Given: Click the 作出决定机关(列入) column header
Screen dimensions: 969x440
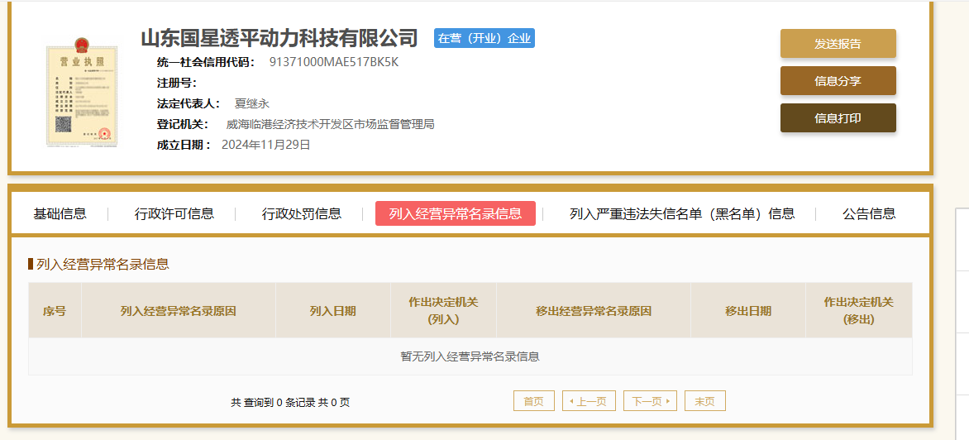Looking at the screenshot, I should tap(444, 311).
